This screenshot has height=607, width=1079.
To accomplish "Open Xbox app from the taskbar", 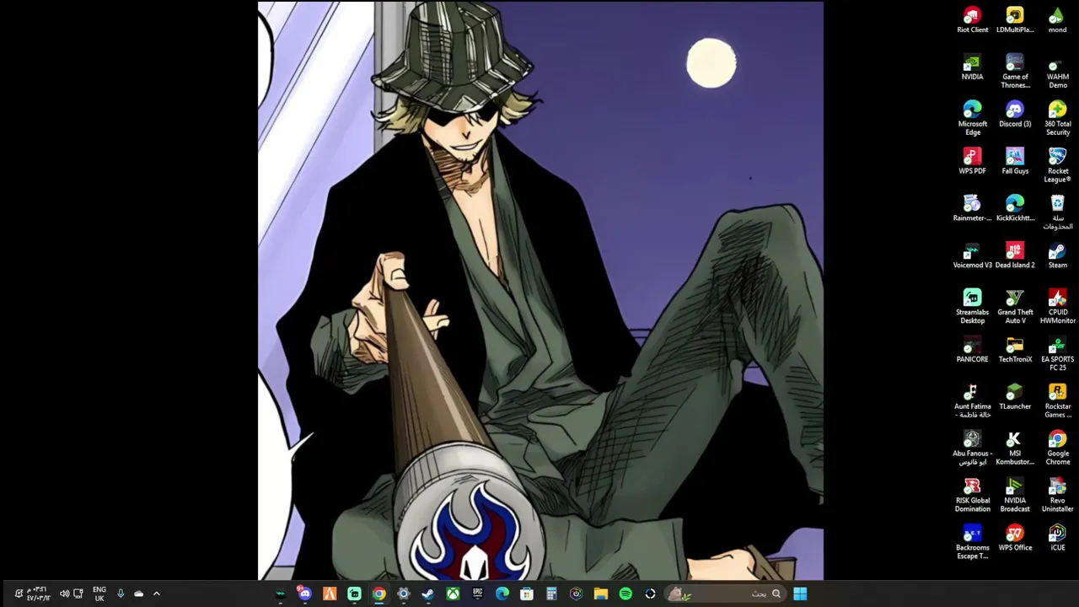I will pos(453,594).
